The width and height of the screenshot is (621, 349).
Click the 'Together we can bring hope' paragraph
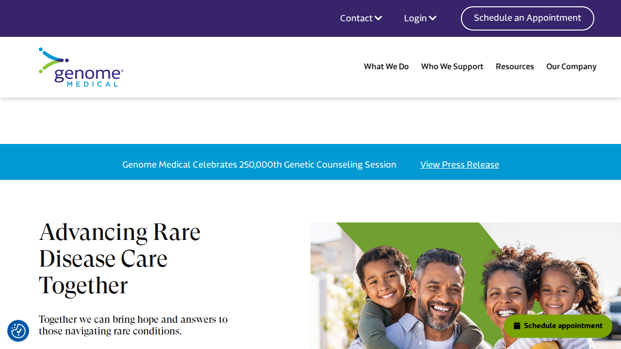[133, 325]
